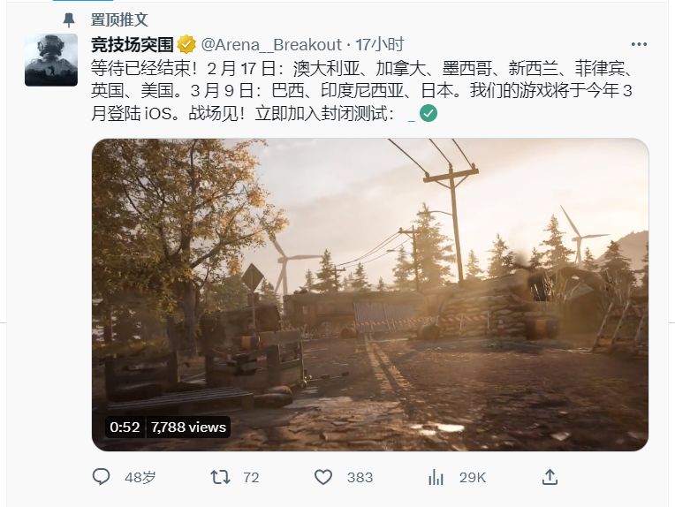Play the video in the tweet
Screen dimensions: 675x507
[370, 295]
